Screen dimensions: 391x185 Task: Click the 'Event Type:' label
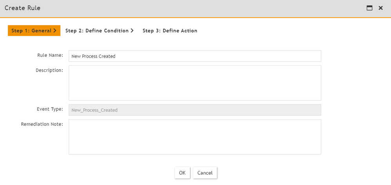(x=49, y=109)
